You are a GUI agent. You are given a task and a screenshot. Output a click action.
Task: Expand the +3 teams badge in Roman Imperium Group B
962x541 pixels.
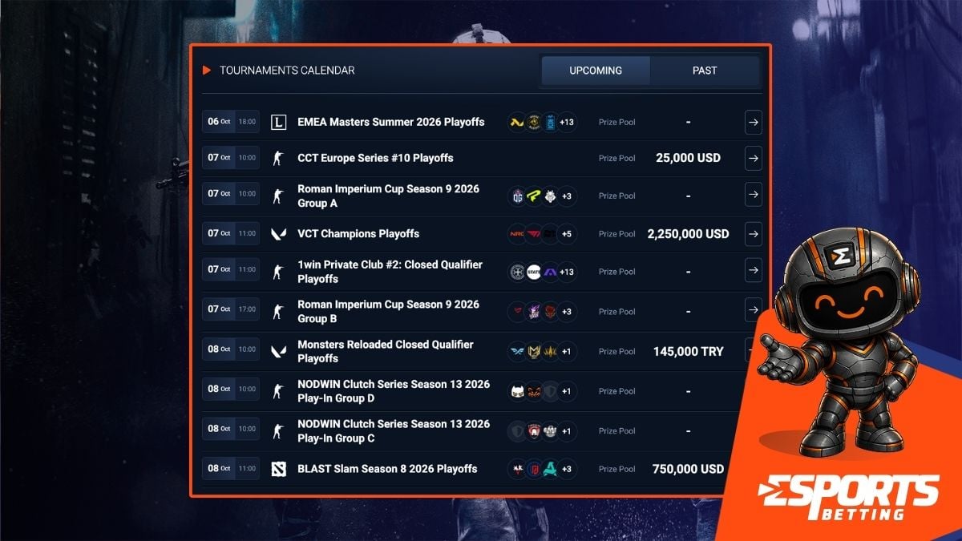[x=567, y=311]
